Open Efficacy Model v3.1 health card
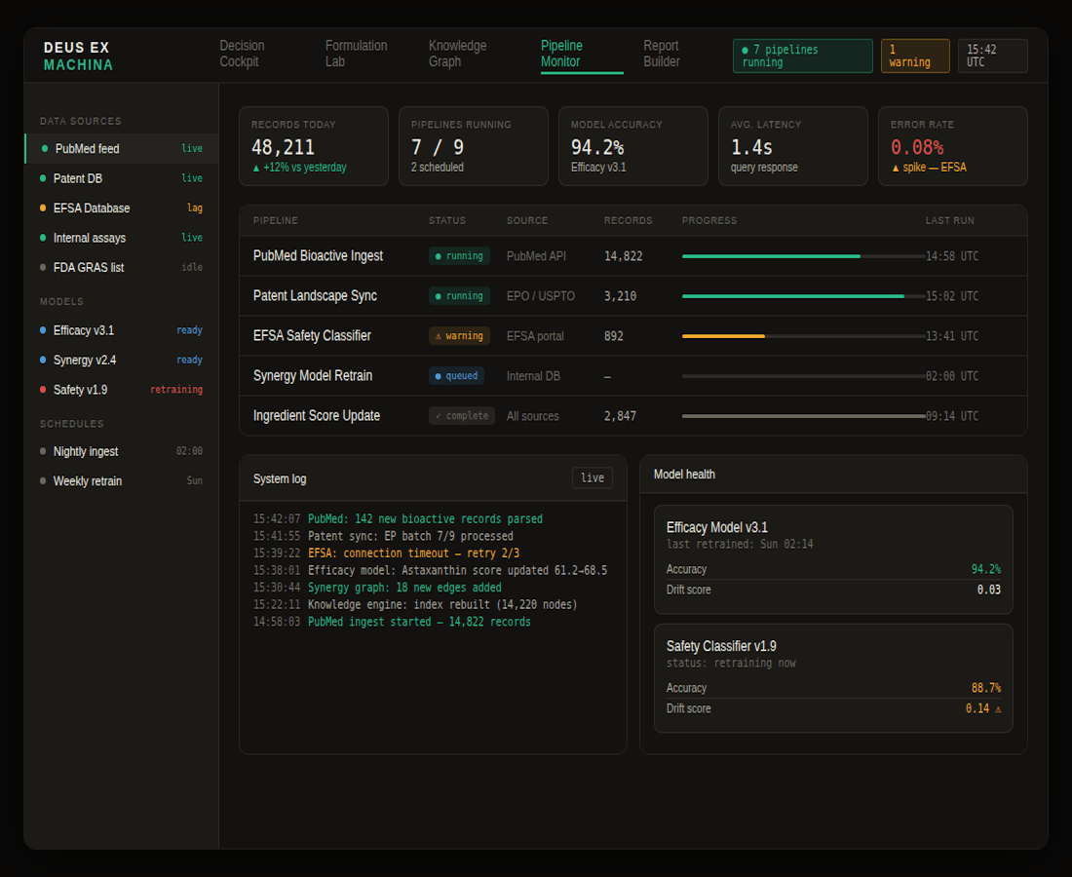This screenshot has height=877, width=1072. 833,560
